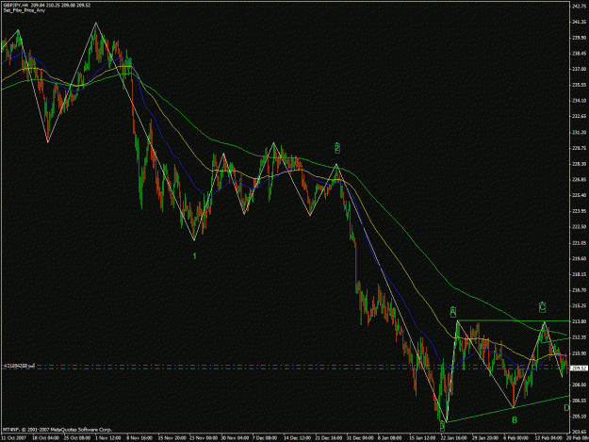This screenshot has height=442, width=589.
Task: Click the "1 Nov 12:00" time axis label
Action: click(108, 438)
